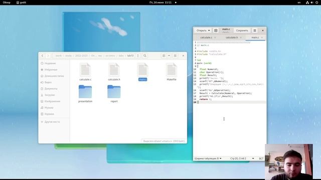Open network status icon in top bar
This screenshot has height=180, width=321.
tap(307, 2)
